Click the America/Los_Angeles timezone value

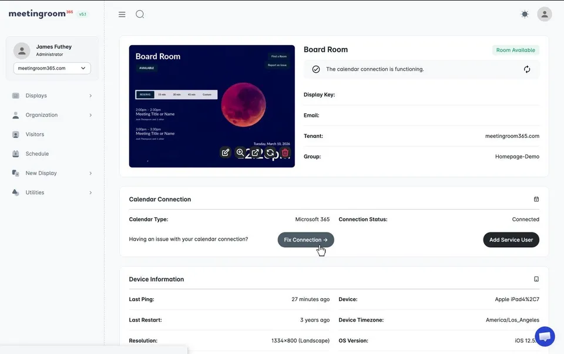[x=512, y=320]
